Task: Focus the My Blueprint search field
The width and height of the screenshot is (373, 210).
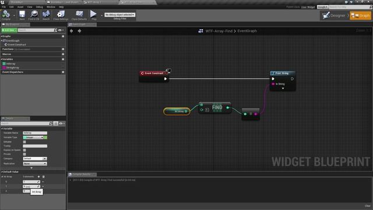Action: (x=36, y=30)
